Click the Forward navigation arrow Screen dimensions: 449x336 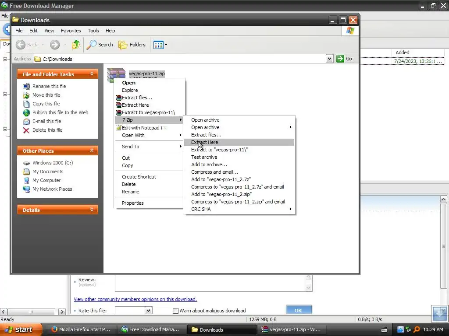pyautogui.click(x=55, y=45)
